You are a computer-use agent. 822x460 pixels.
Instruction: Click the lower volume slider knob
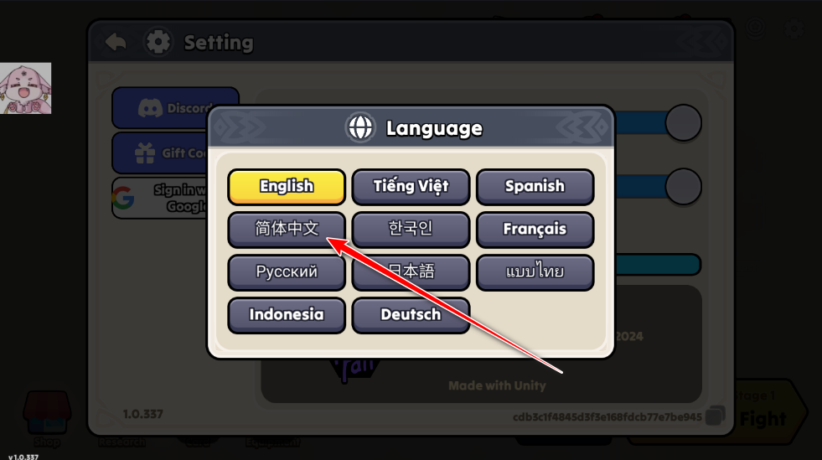683,186
